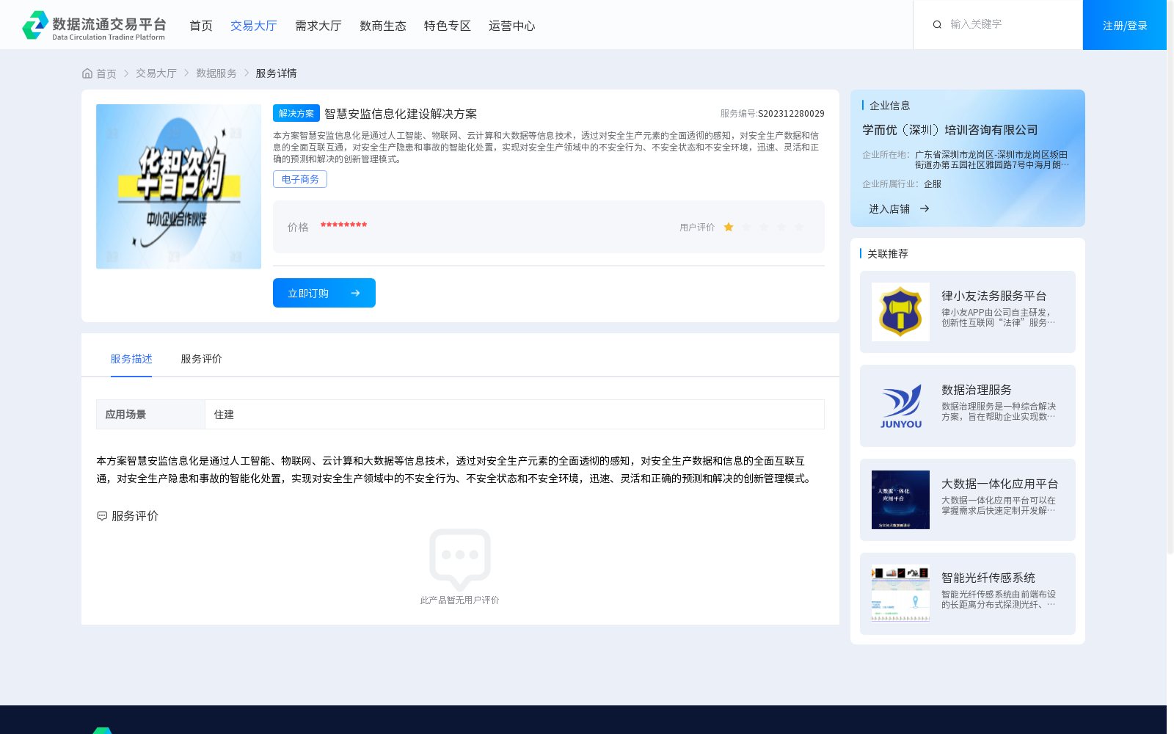The height and width of the screenshot is (734, 1174).
Task: Click the 数据服务 breadcrumb link
Action: [216, 73]
